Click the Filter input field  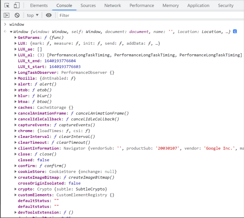coord(147,15)
